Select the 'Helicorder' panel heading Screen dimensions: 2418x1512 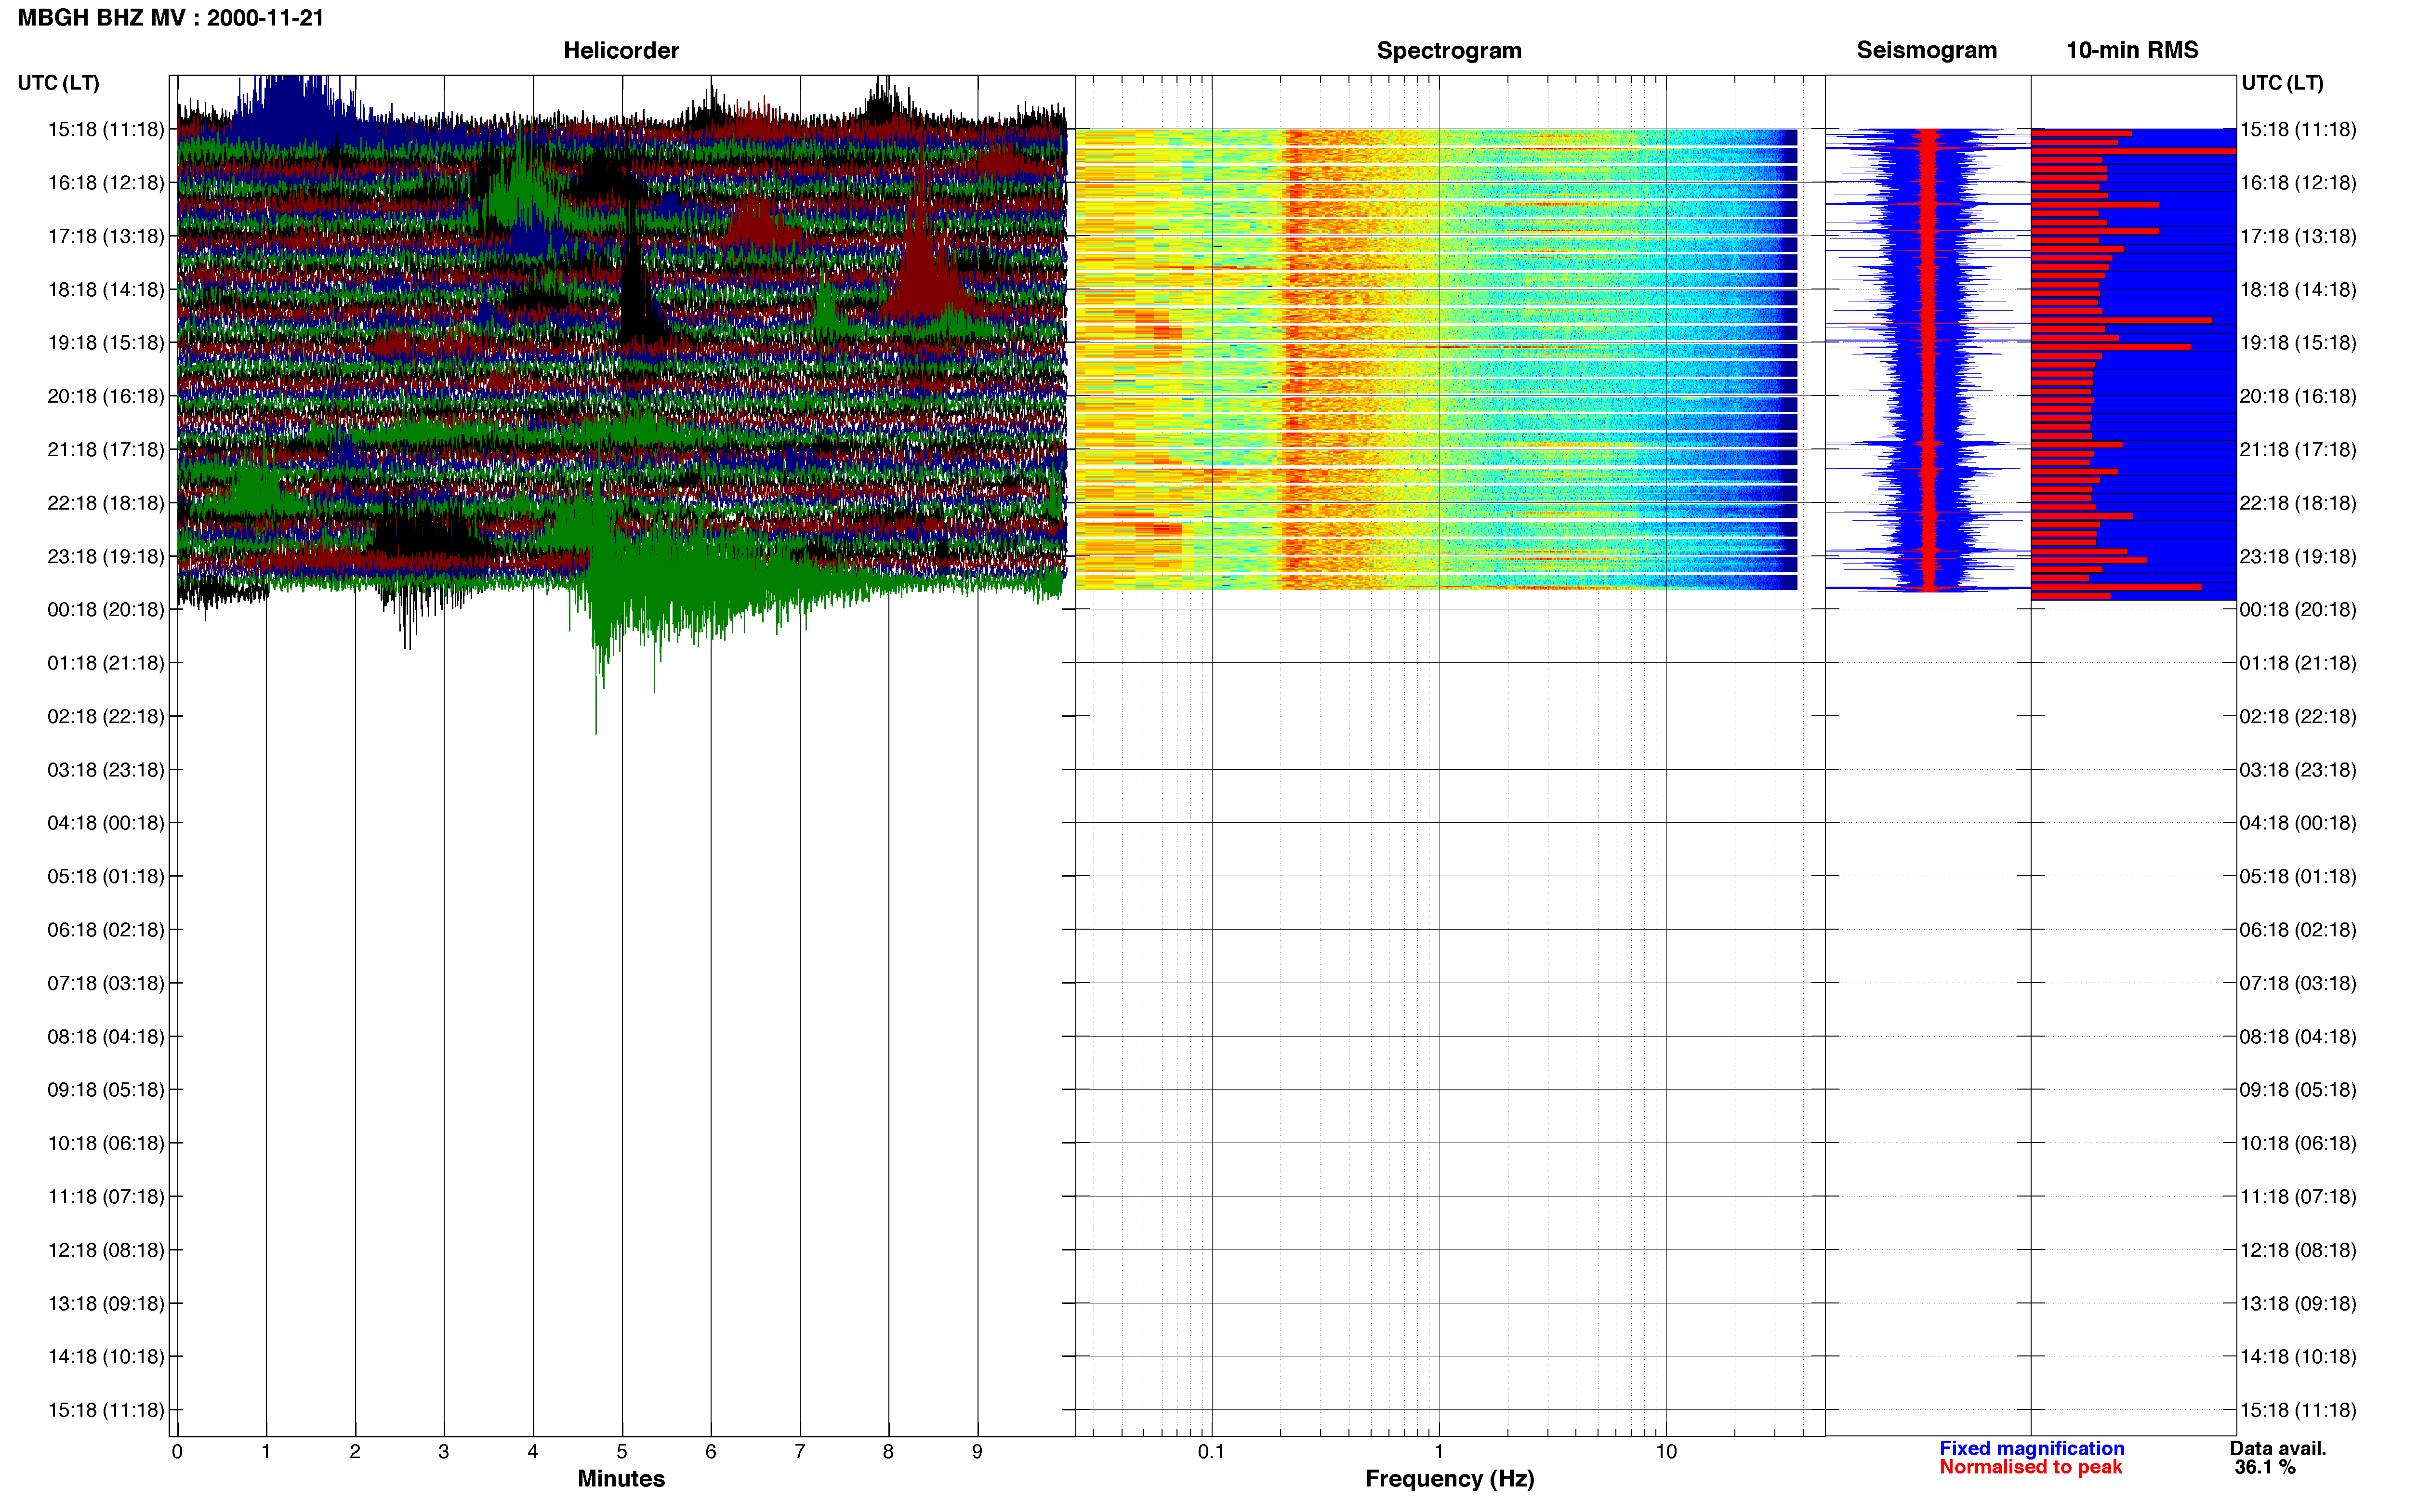(621, 50)
